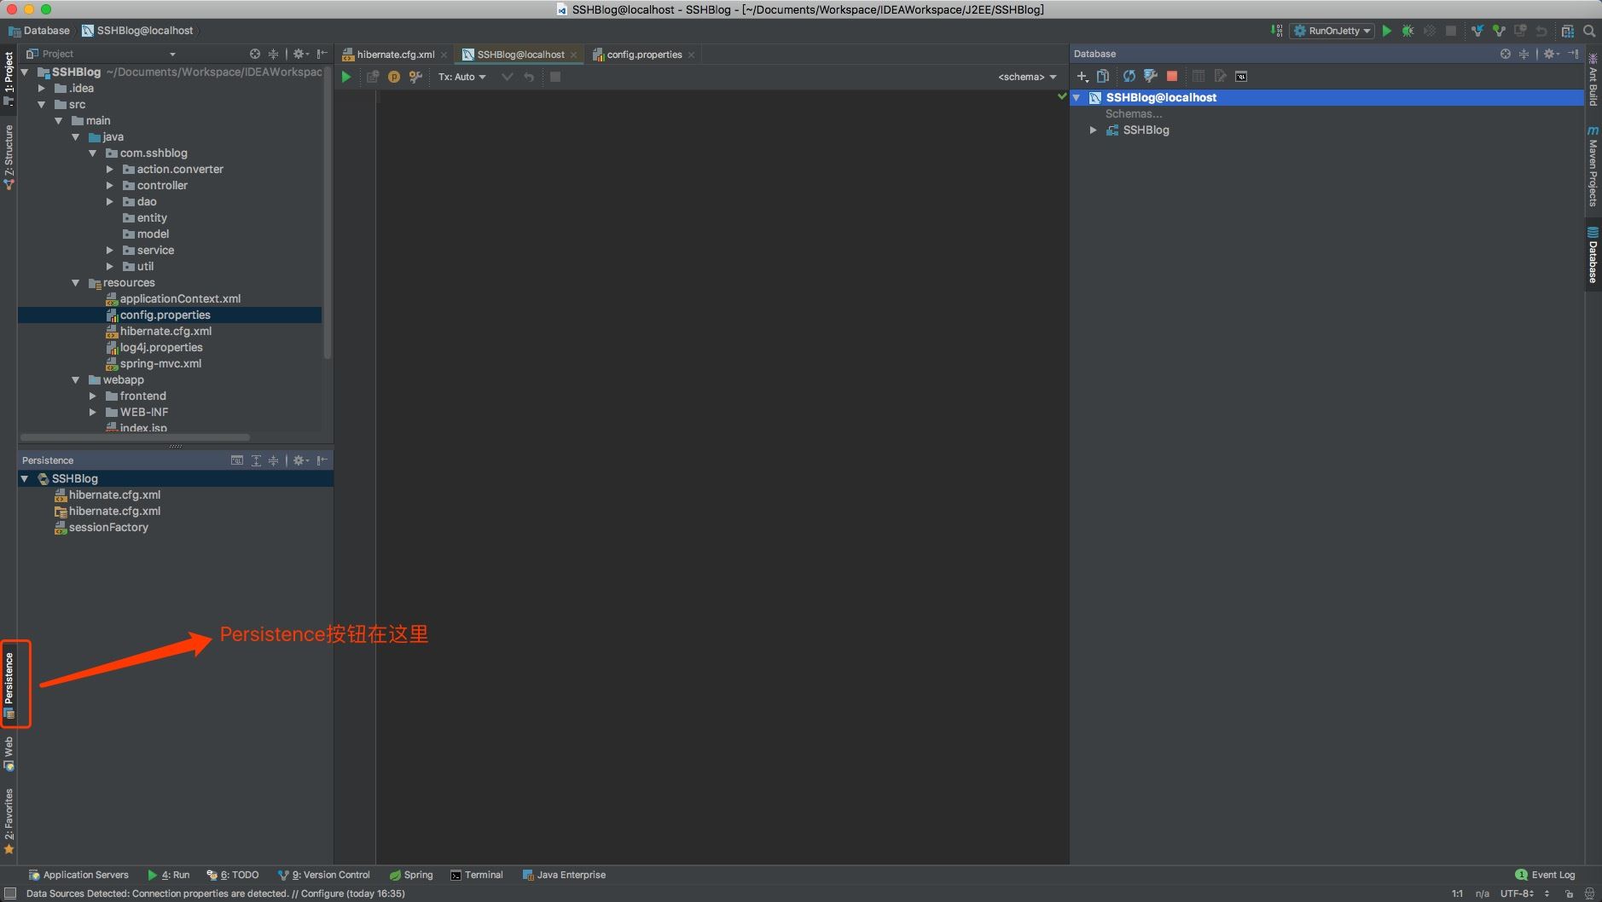
Task: Open the Tx: Auto transaction dropdown
Action: [x=461, y=77]
